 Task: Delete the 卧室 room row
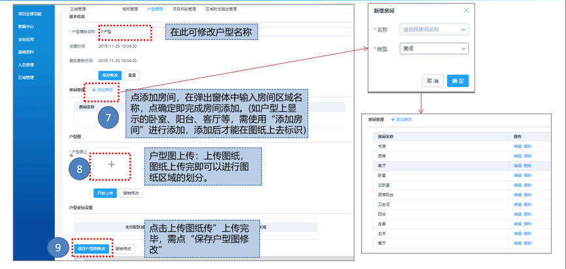click(527, 175)
